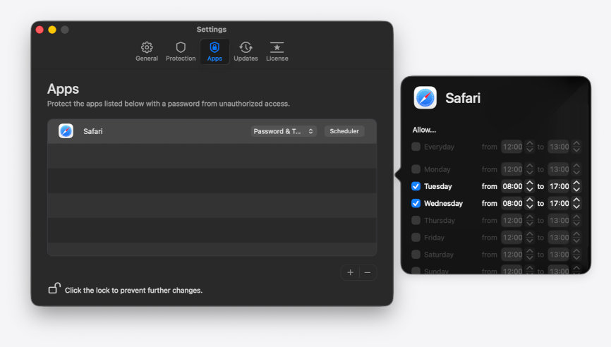Select the Safari row in apps list

(212, 131)
